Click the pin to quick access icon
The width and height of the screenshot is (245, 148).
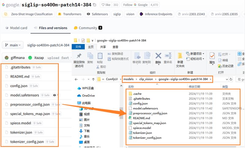79,56
